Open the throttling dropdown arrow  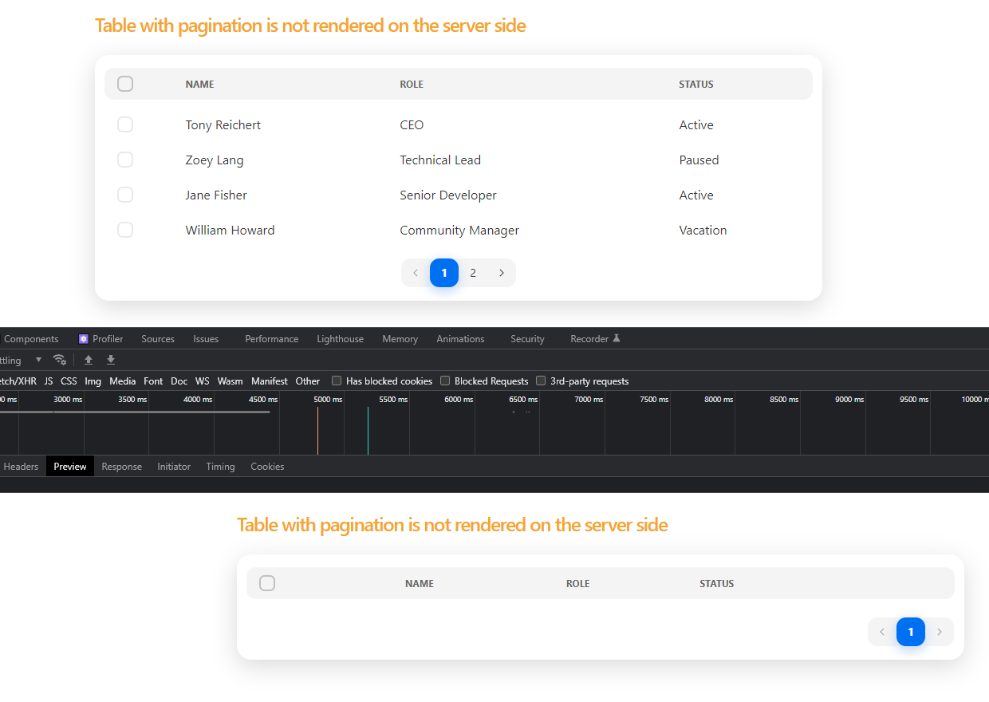38,360
